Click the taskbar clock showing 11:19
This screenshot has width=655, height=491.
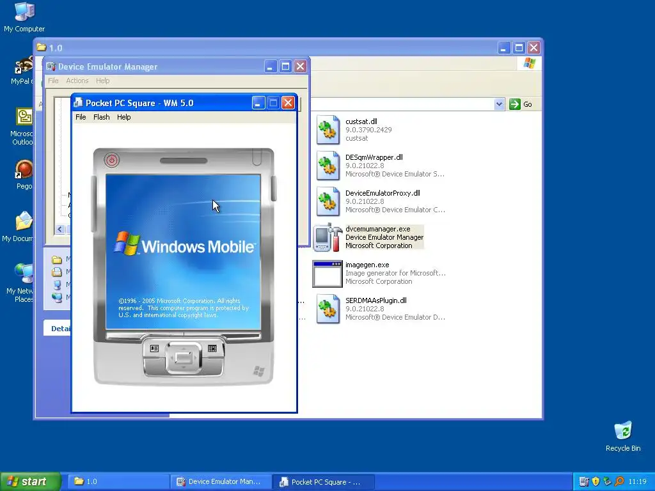point(638,481)
